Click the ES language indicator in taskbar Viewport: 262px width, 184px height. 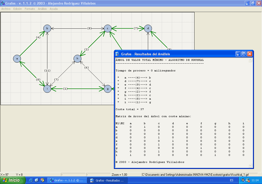[231, 180]
